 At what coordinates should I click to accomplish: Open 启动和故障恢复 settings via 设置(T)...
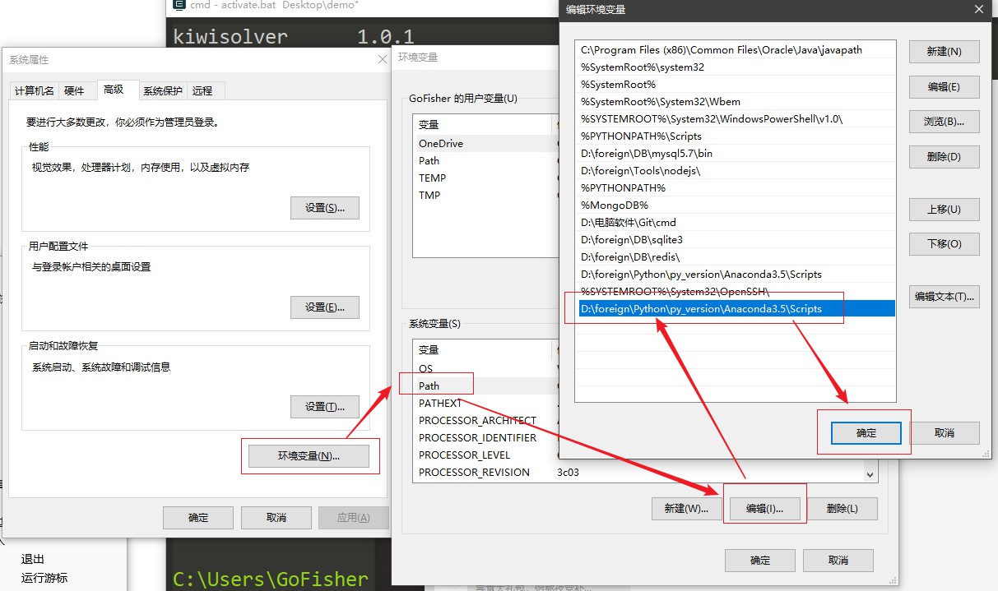[x=324, y=407]
